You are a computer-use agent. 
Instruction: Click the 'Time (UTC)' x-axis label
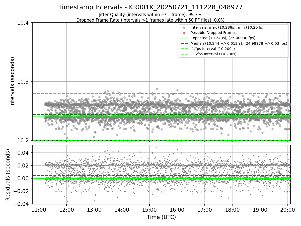(161, 217)
